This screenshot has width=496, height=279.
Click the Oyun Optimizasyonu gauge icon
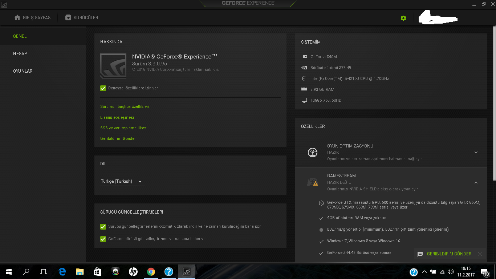[x=313, y=152]
